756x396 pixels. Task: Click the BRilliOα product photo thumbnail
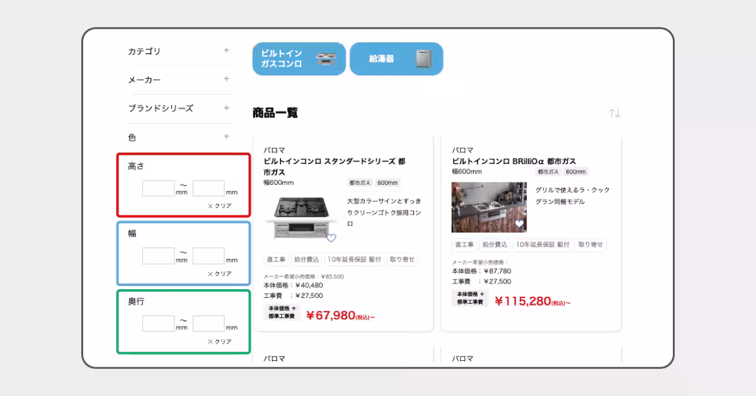tap(489, 207)
